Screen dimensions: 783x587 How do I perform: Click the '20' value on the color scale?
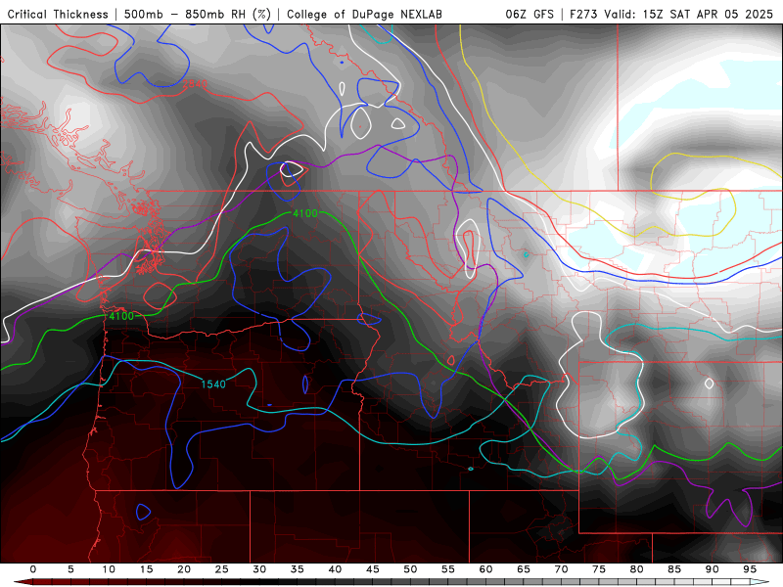(x=184, y=569)
